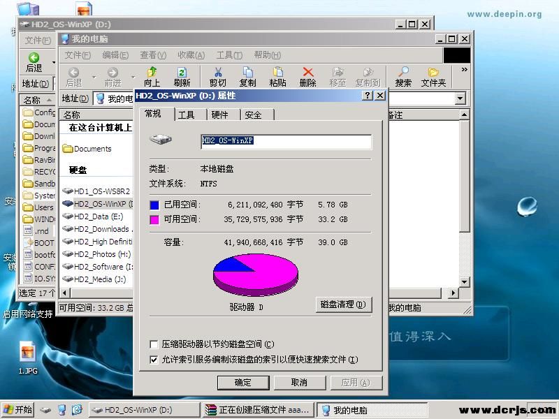Image resolution: width=559 pixels, height=419 pixels.
Task: Click the 磁盘清理 (Disk Cleanup) button
Action: 343,304
